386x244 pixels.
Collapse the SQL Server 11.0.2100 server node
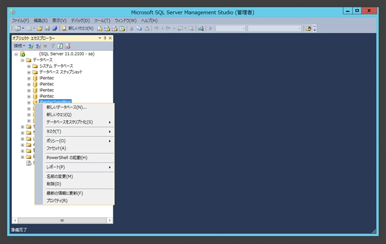[16, 54]
